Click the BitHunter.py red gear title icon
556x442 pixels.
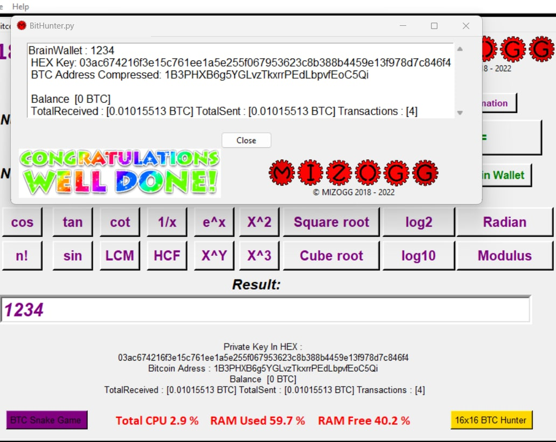(x=22, y=26)
